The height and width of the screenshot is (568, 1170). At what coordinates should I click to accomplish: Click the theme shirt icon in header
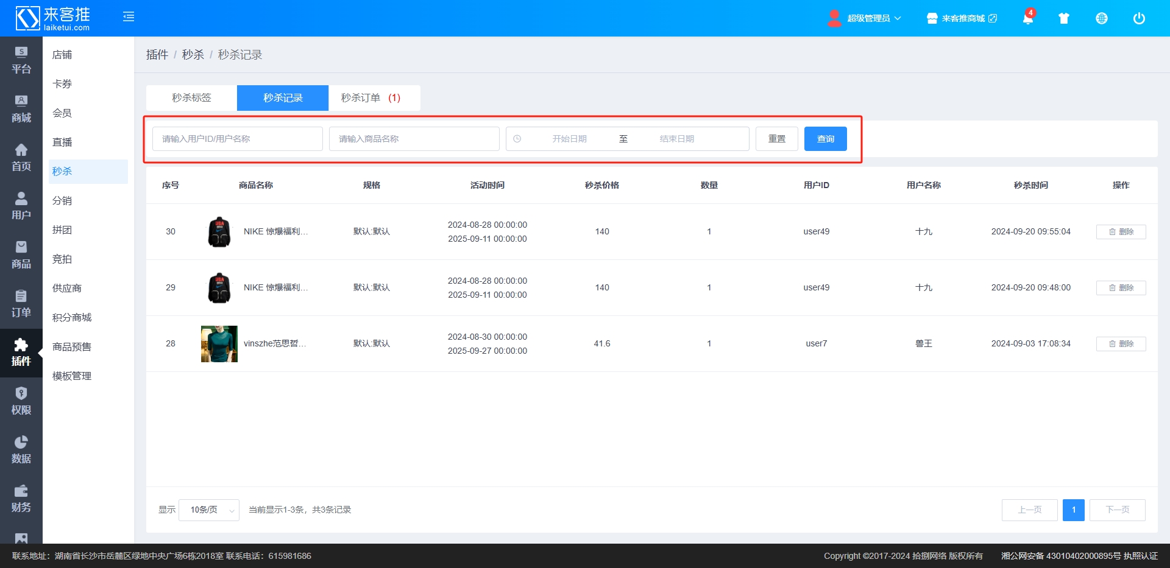tap(1064, 18)
